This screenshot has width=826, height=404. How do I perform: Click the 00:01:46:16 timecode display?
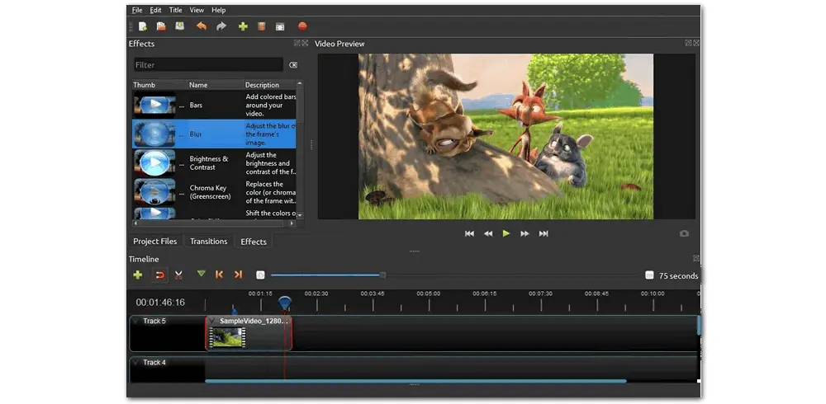click(x=160, y=303)
